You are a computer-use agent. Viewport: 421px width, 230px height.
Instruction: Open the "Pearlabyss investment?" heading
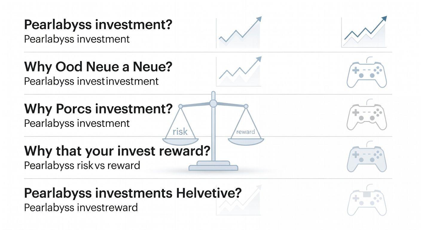point(98,25)
